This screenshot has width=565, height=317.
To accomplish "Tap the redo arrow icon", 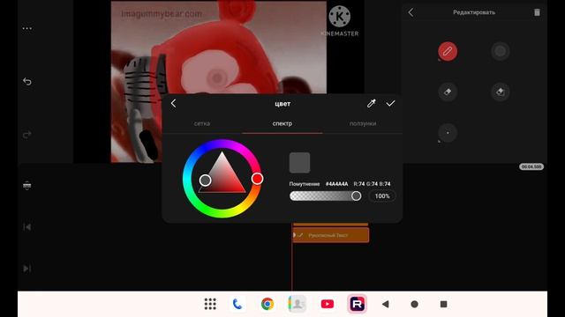I will point(27,135).
